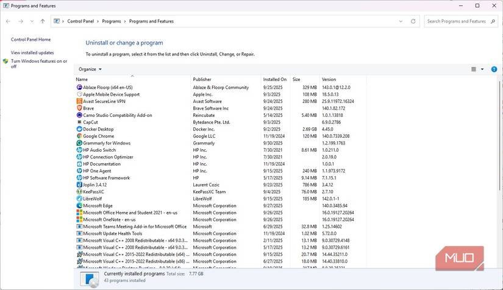
Task: Expand the address bar history dropdown
Action: click(x=401, y=21)
